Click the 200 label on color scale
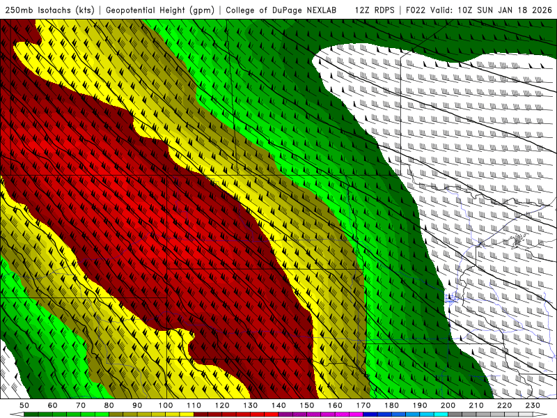Screen dimensions: 557x418 pyautogui.click(x=448, y=405)
